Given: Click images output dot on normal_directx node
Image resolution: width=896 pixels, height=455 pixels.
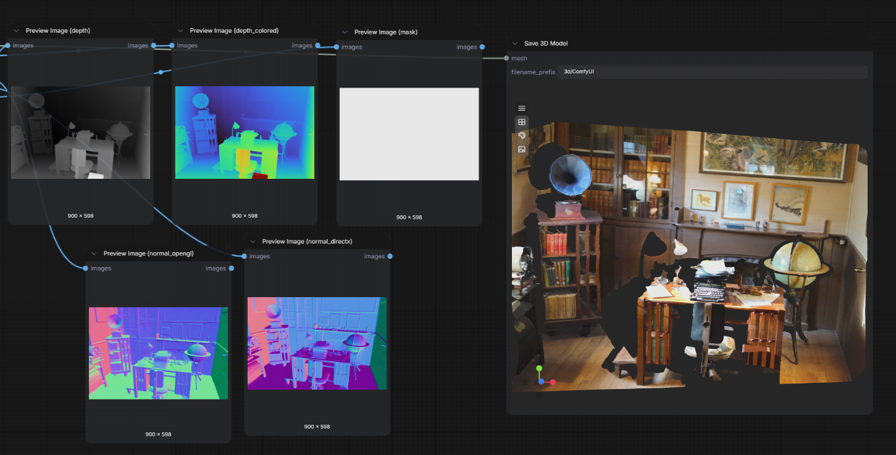Looking at the screenshot, I should click(390, 256).
